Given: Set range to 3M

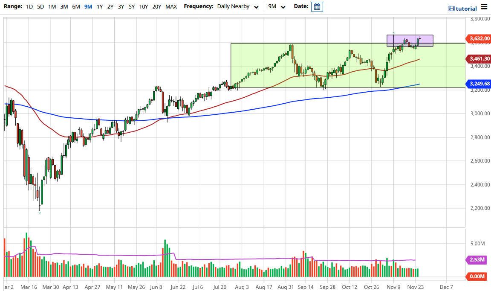Looking at the screenshot, I should pos(64,6).
